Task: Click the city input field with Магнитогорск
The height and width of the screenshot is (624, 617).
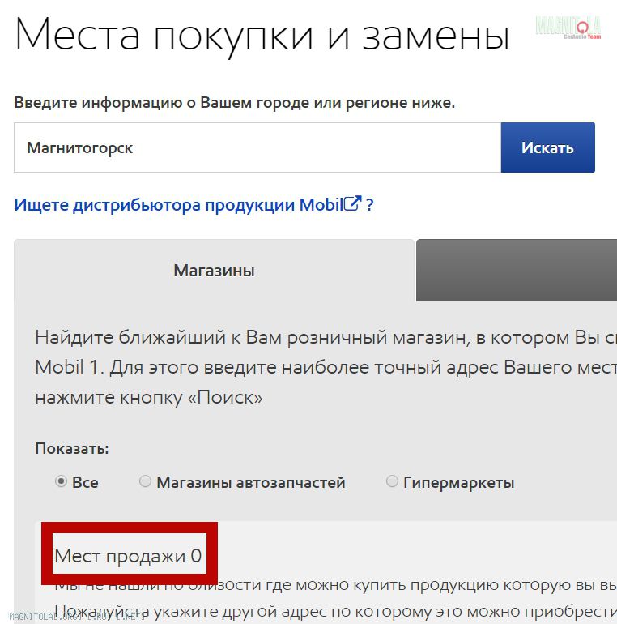Action: (x=257, y=147)
